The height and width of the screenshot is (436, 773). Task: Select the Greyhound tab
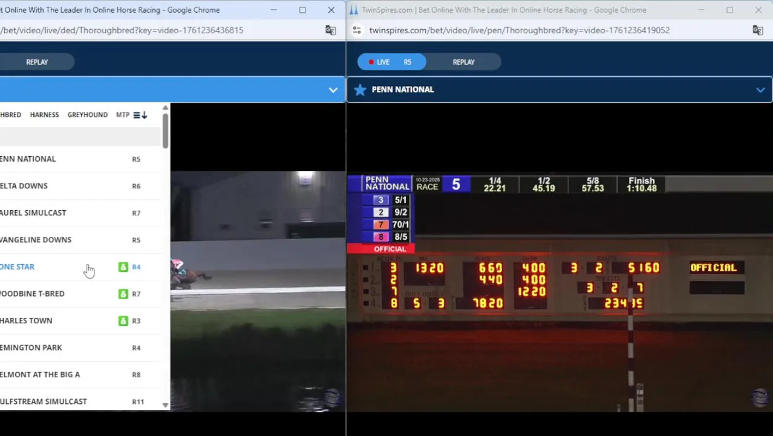tap(88, 114)
